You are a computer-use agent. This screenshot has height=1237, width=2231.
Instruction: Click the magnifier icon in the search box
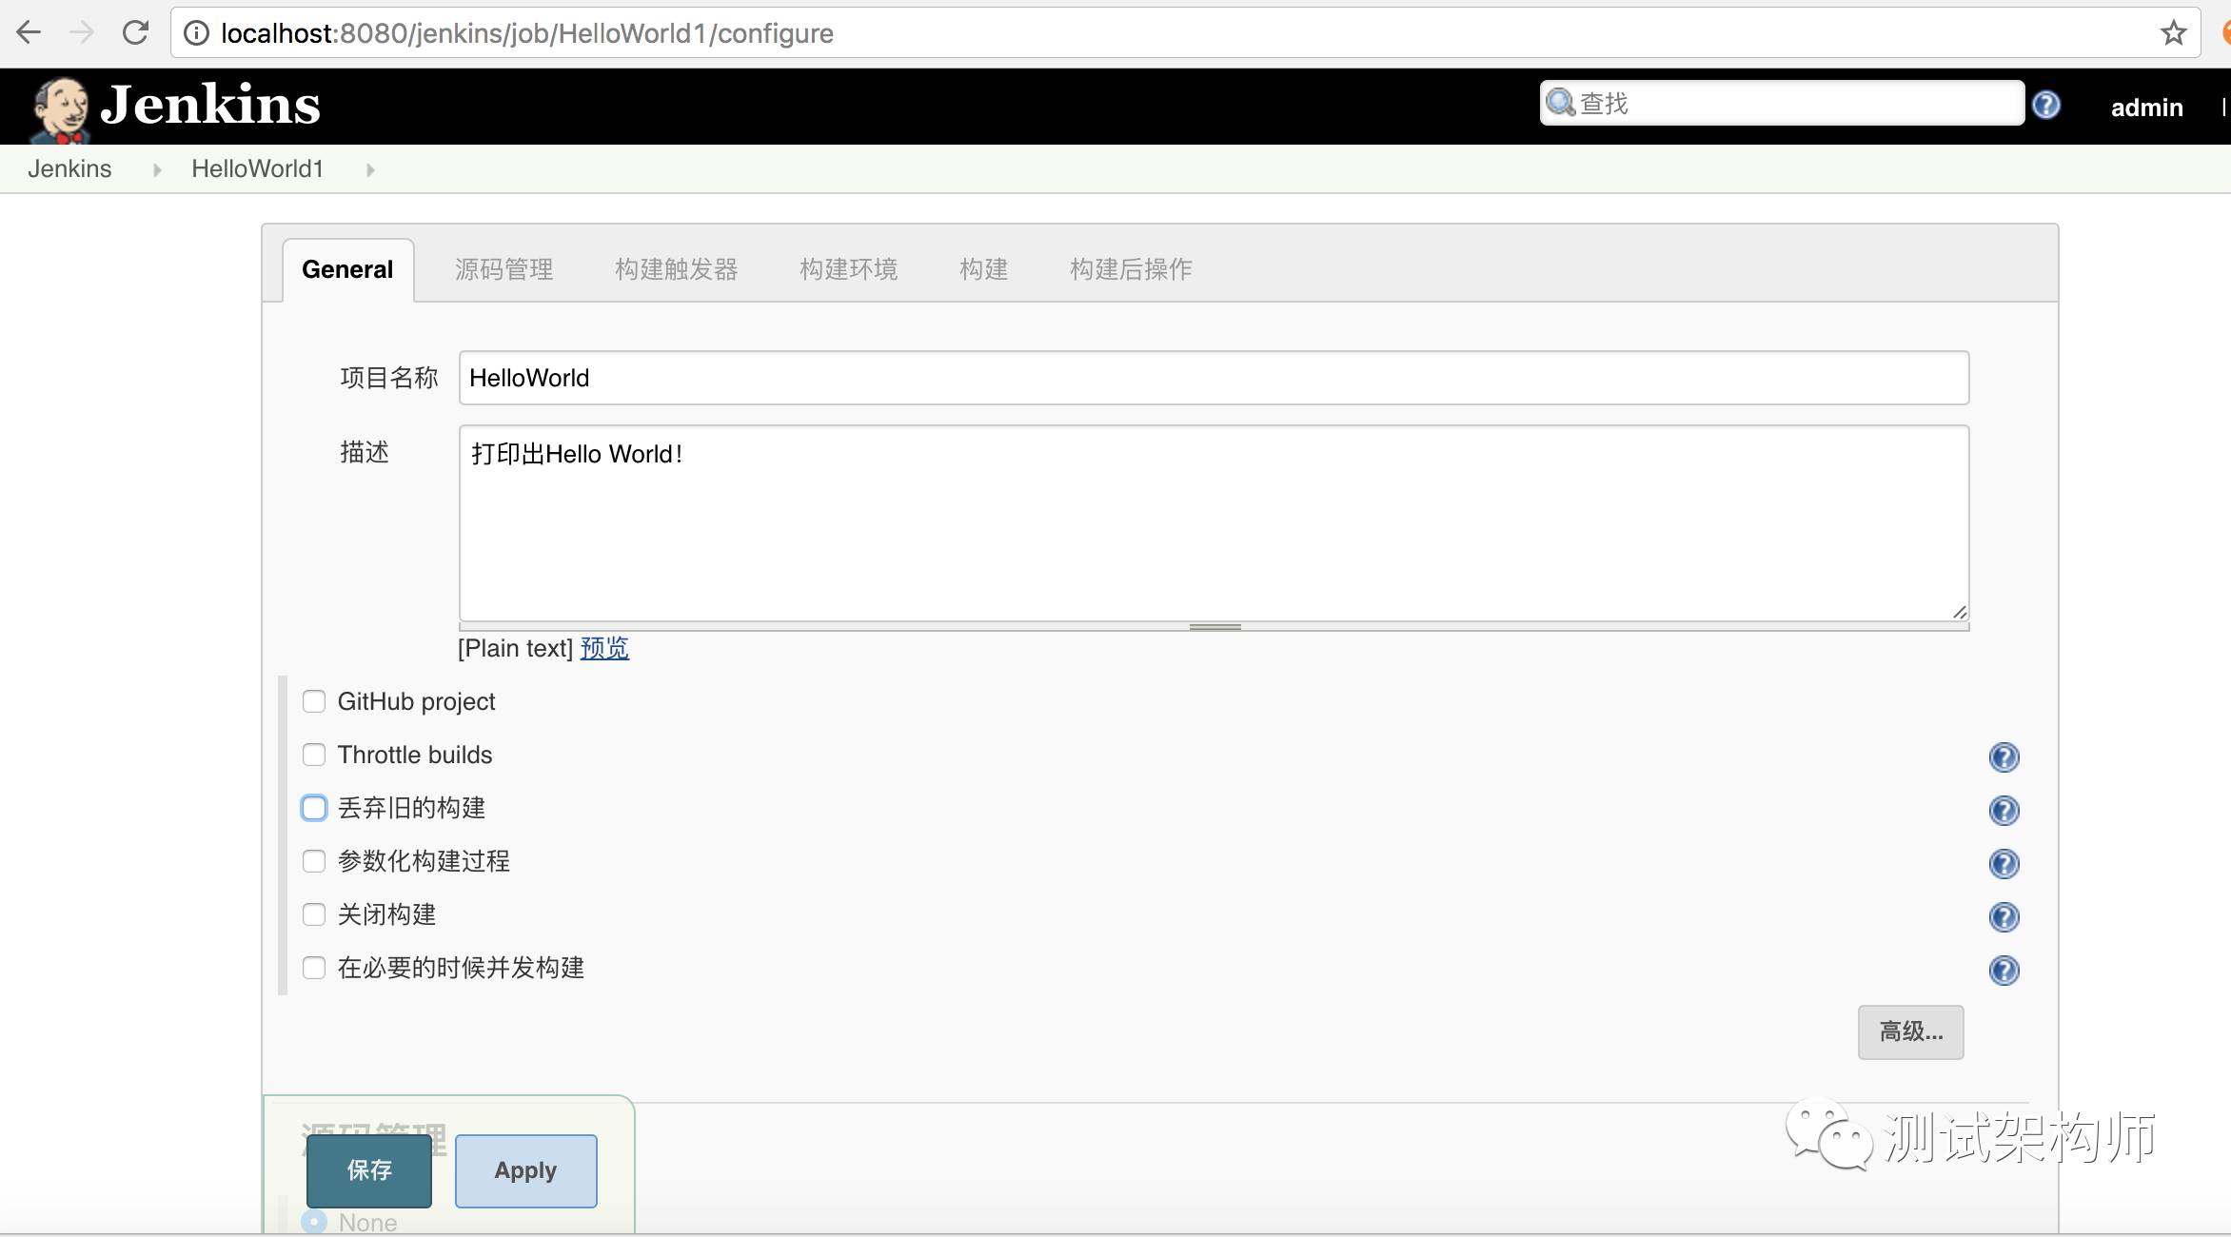pos(1561,102)
